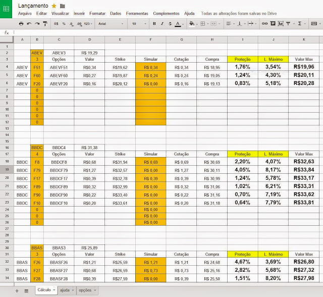
Task: Toggle italic formatting
Action: (x=162, y=24)
